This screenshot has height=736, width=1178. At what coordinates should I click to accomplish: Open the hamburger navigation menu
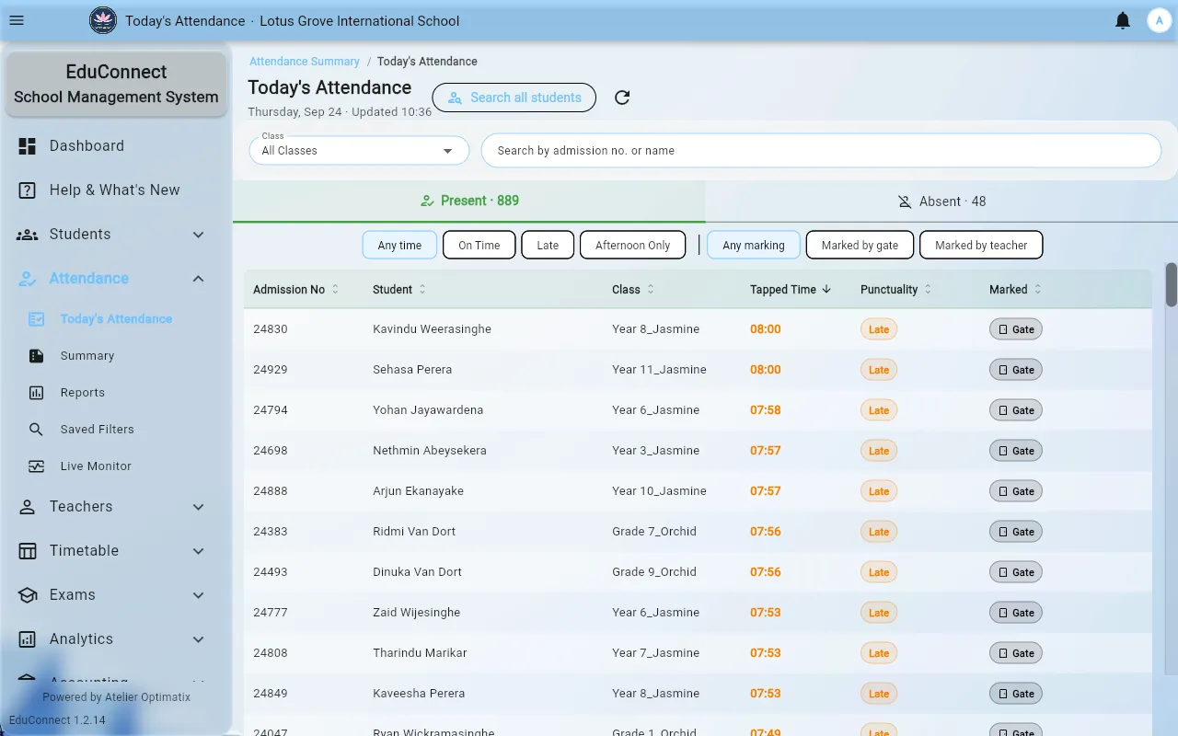point(17,20)
